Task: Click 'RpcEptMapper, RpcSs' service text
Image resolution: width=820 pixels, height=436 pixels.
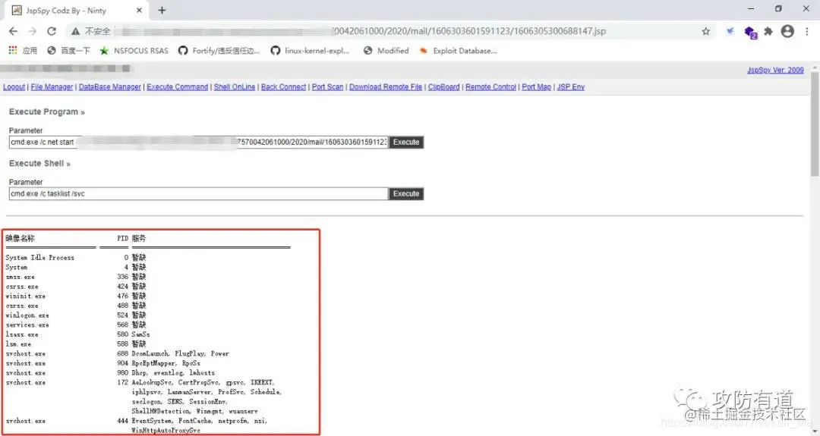Action: pos(166,363)
